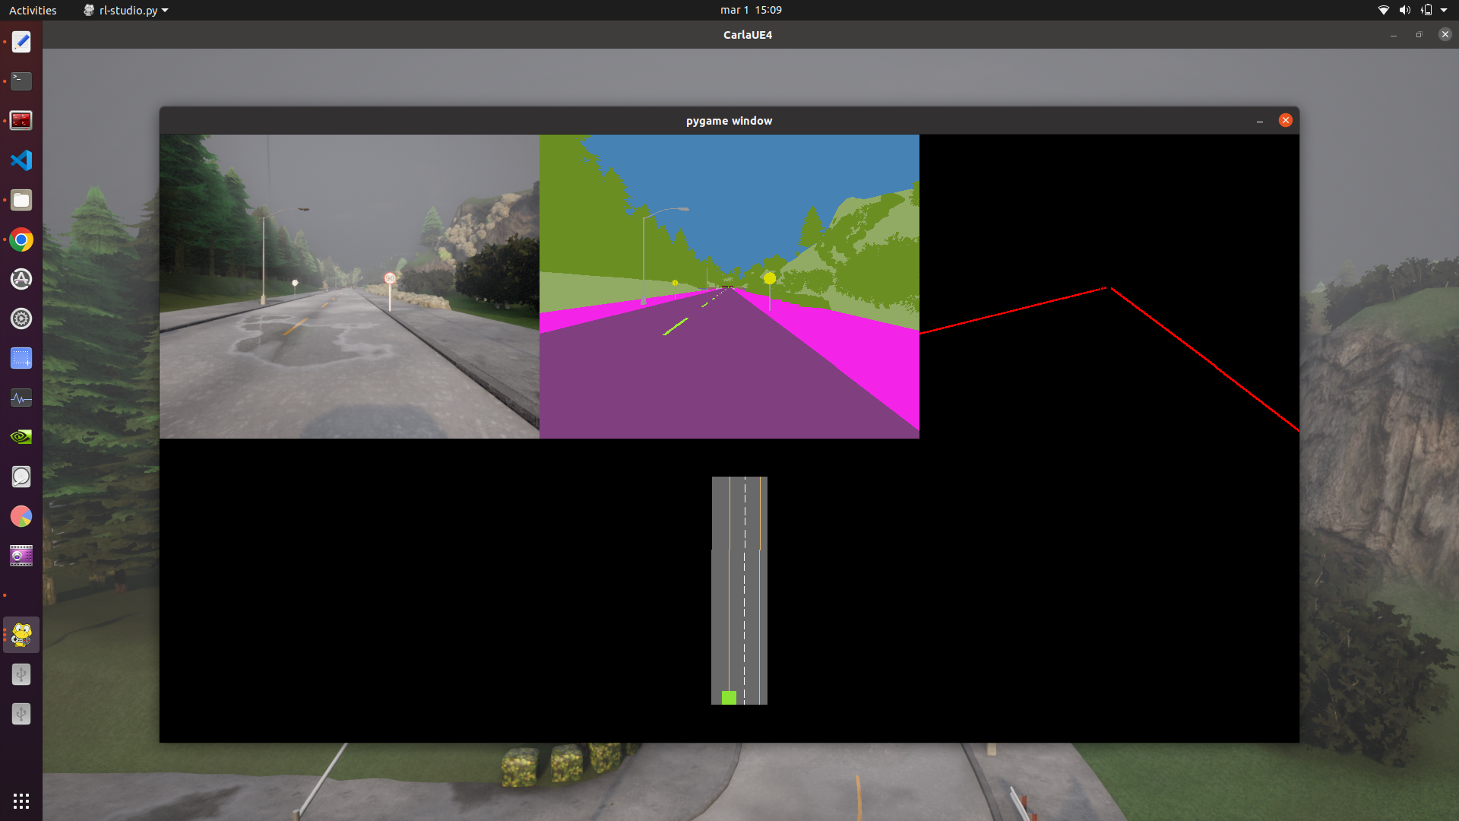The height and width of the screenshot is (821, 1459).
Task: Open Disk Usage Analyzer pie chart icon
Action: (21, 516)
